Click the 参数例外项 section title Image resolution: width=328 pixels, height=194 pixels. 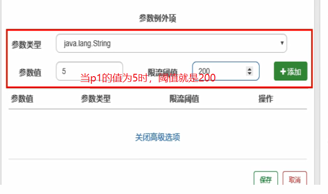coord(157,18)
